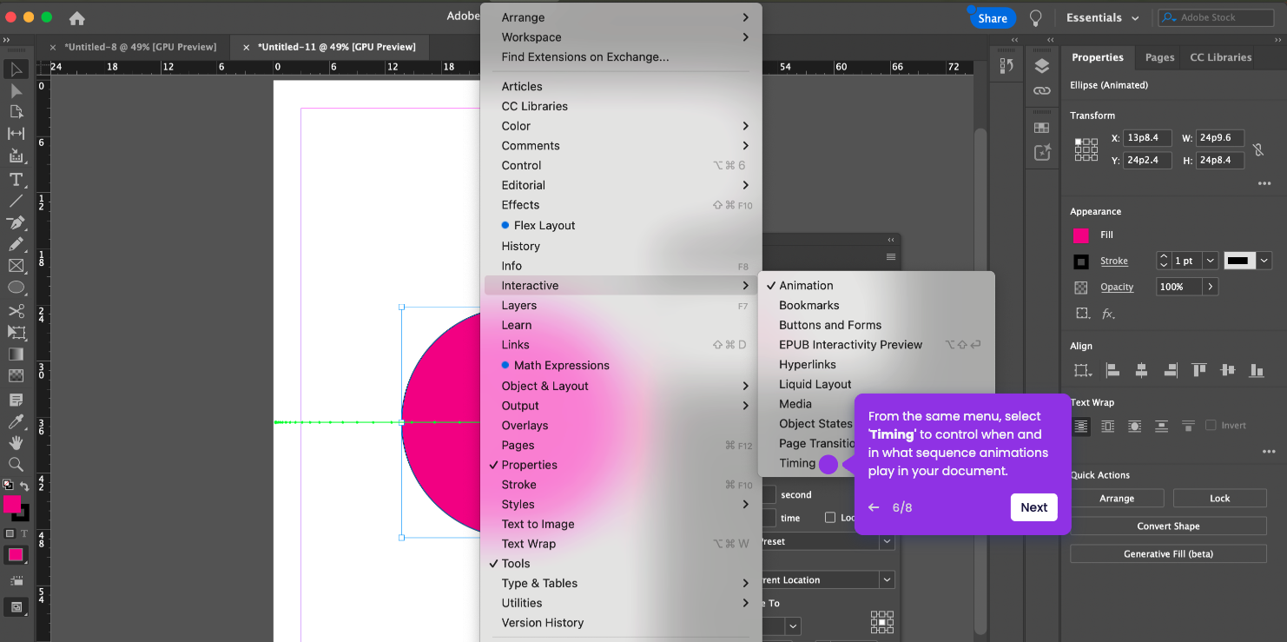Switch to the CC Libraries tab
This screenshot has width=1287, height=642.
coord(1220,57)
